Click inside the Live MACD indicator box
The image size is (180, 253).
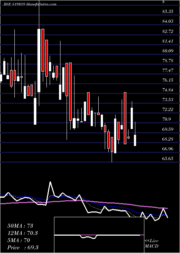pyautogui.click(x=99, y=235)
